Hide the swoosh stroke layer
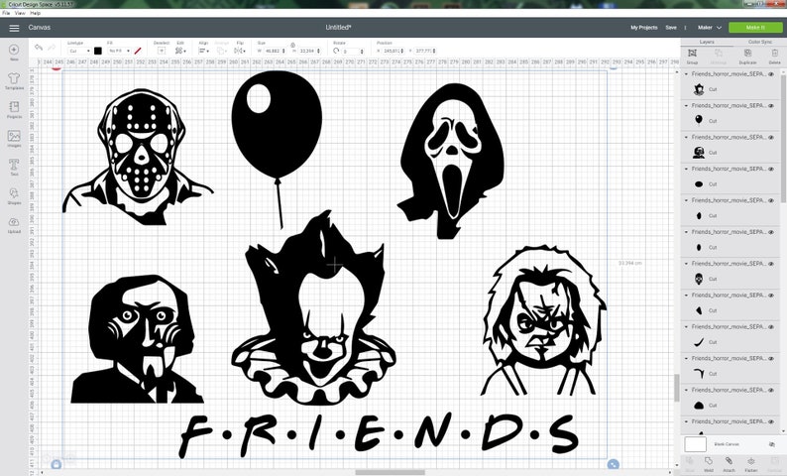This screenshot has width=787, height=476. [x=771, y=327]
